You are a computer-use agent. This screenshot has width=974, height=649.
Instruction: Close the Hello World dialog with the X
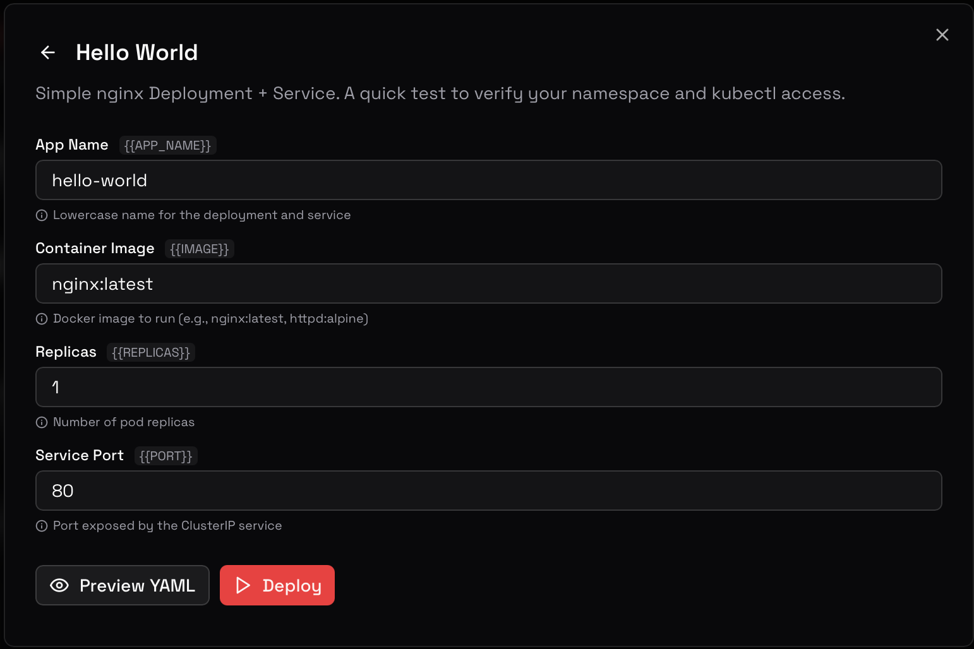point(942,35)
